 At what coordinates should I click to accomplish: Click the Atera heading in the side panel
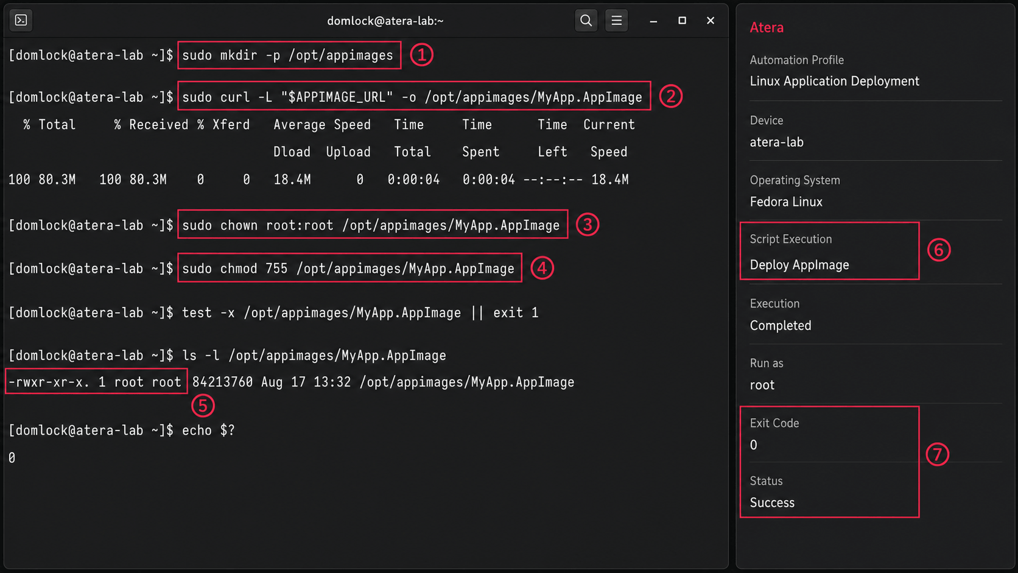pyautogui.click(x=767, y=27)
